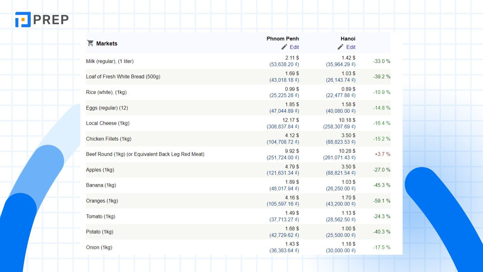Screen dimensions: 483x272
Task: Click the -39.2 % bread difference
Action: point(382,77)
